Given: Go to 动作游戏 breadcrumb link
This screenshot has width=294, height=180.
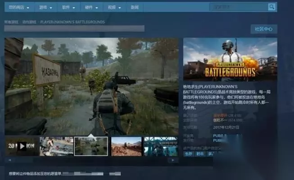Looking at the screenshot, I should (29, 22).
